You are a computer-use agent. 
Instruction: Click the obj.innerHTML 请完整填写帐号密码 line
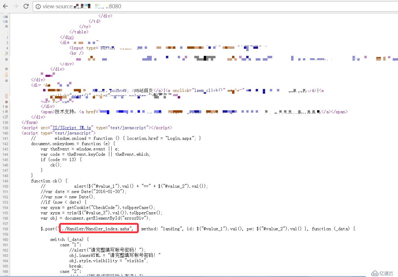115,255
